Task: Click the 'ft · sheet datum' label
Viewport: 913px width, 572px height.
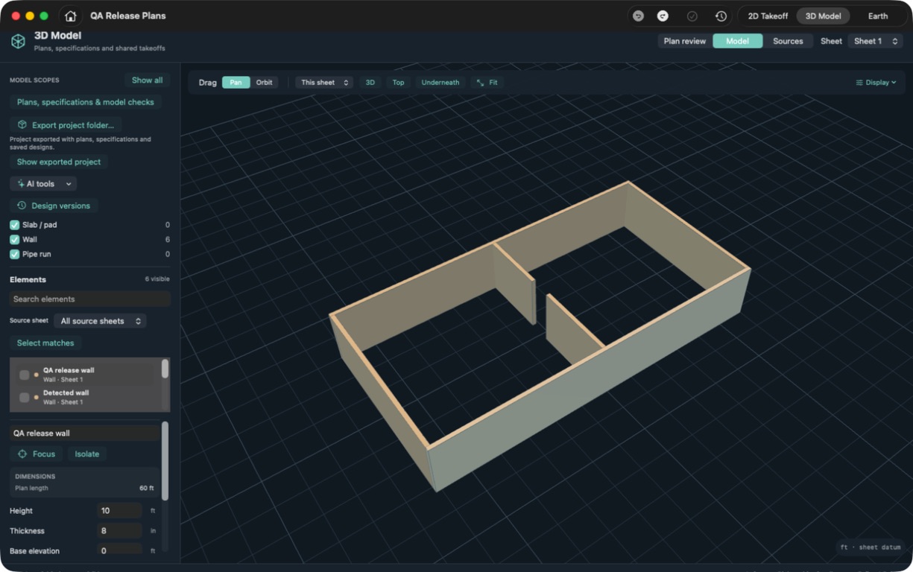Action: 871,547
